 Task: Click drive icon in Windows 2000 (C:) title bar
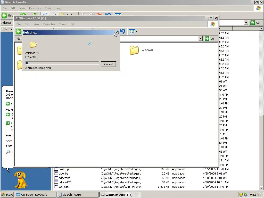pyautogui.click(x=17, y=18)
